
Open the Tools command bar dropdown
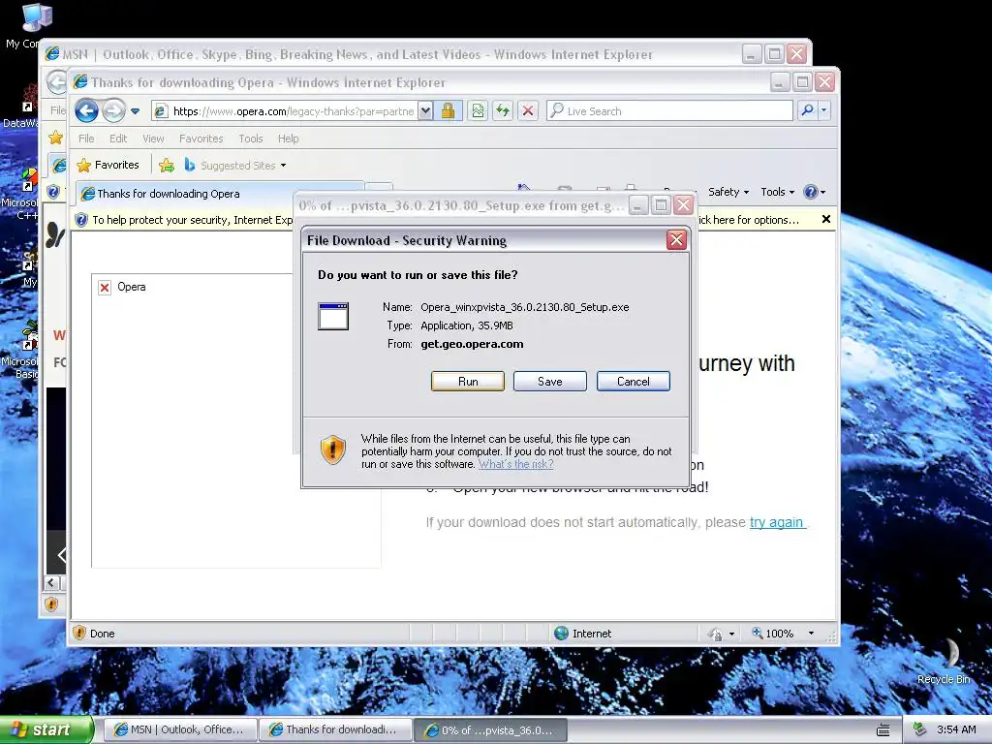tap(777, 192)
